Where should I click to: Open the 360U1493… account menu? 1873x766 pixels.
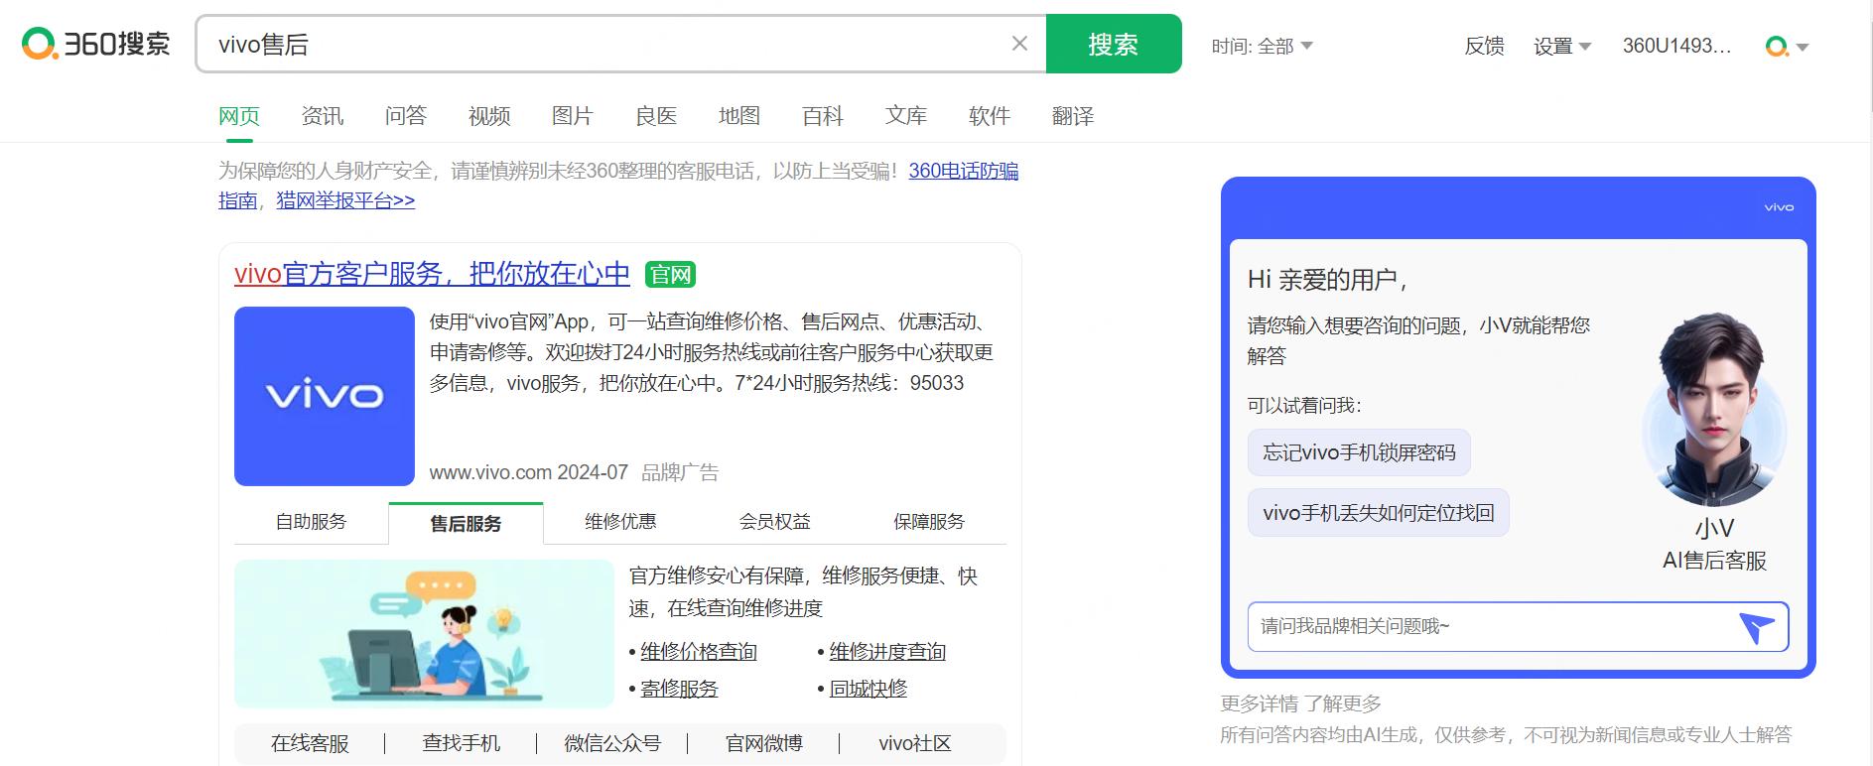[1676, 46]
